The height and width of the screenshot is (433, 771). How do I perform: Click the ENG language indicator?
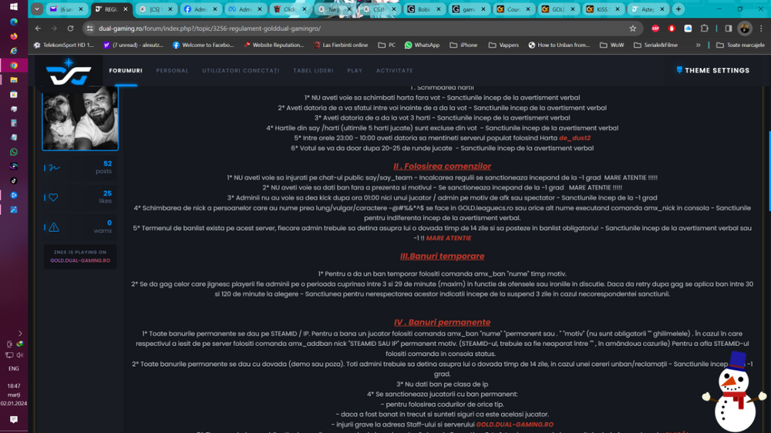point(14,368)
